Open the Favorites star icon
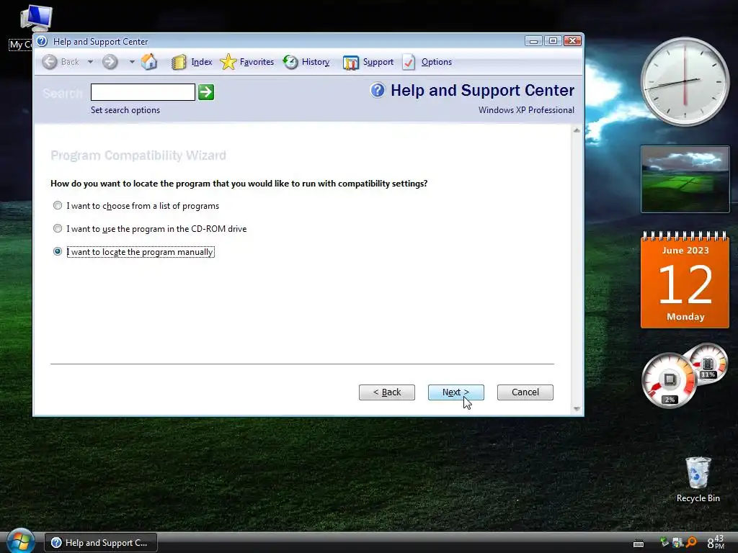The width and height of the screenshot is (738, 553). point(228,62)
